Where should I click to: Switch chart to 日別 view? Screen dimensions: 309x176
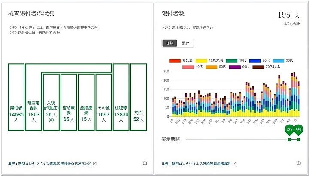(x=170, y=43)
